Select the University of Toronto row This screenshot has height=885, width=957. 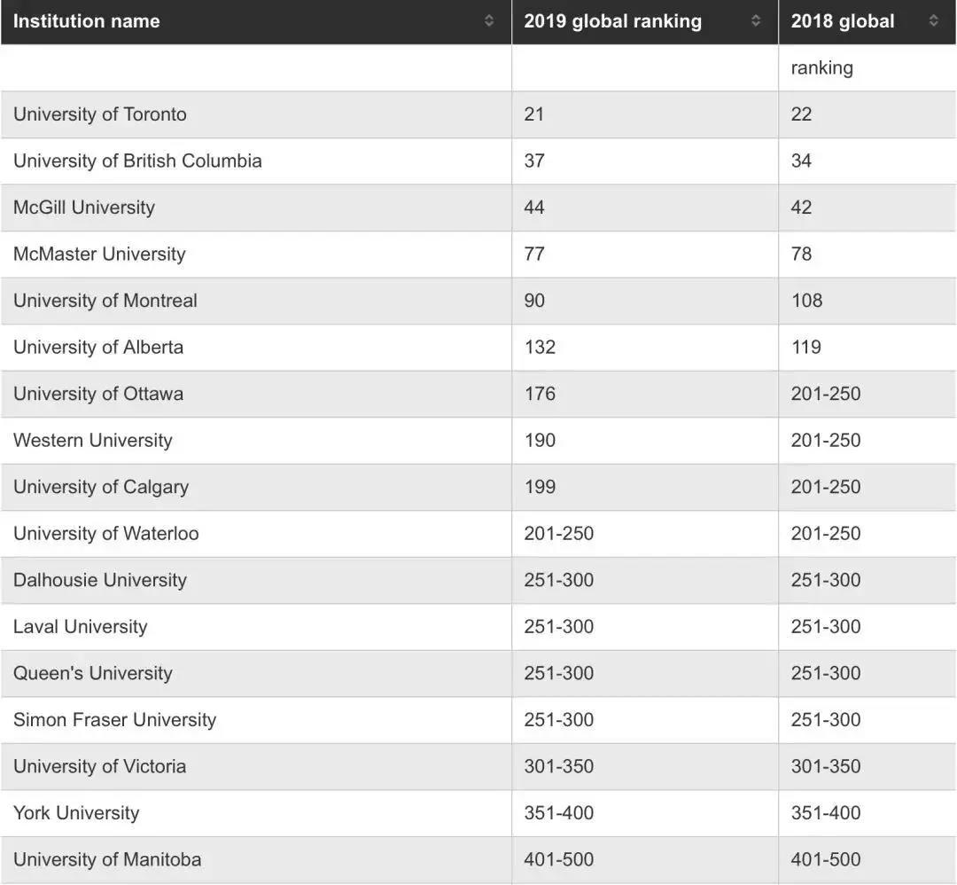[x=478, y=114]
